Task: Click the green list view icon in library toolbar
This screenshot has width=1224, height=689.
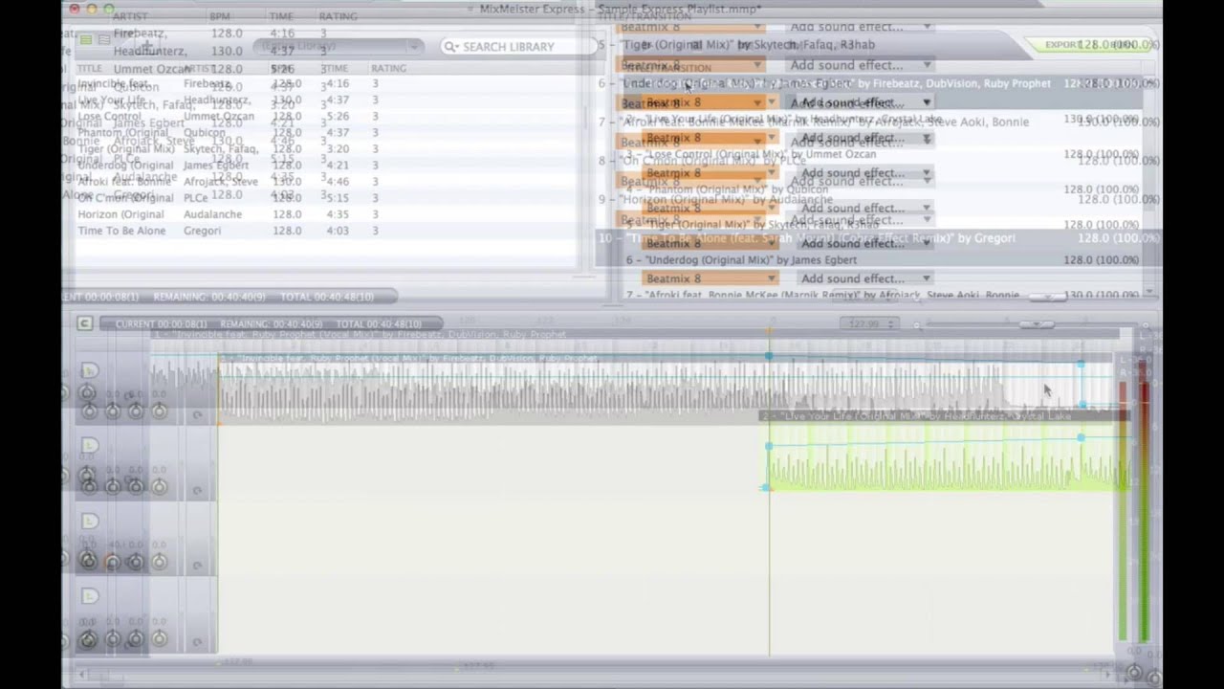Action: click(x=86, y=40)
